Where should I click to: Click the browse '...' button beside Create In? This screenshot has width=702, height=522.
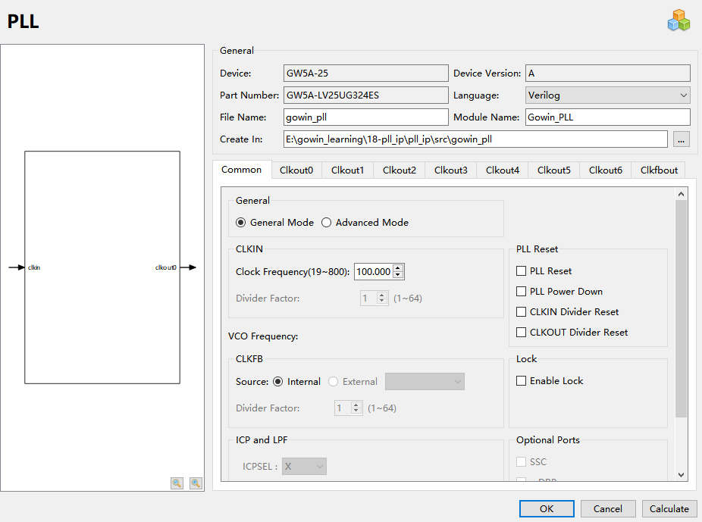(x=681, y=139)
